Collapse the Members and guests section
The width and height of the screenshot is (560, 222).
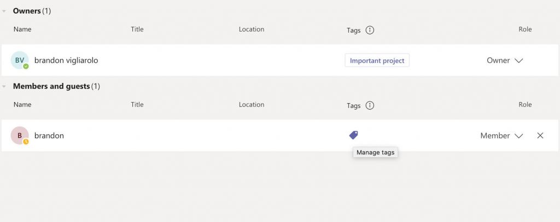(5, 86)
